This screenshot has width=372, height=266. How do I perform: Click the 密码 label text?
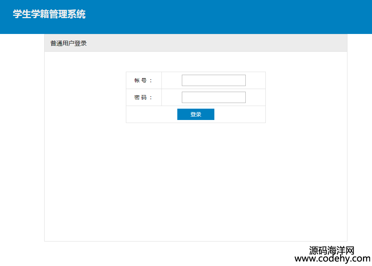[x=141, y=97]
